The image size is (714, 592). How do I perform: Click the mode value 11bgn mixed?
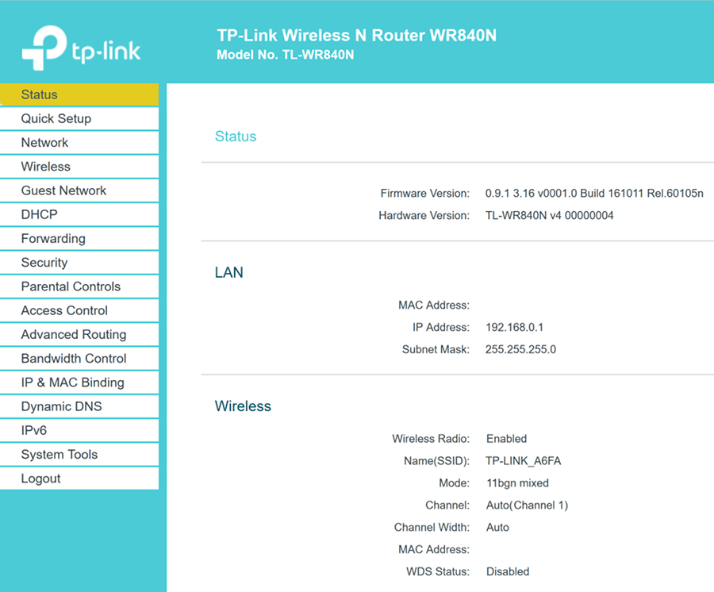[517, 483]
